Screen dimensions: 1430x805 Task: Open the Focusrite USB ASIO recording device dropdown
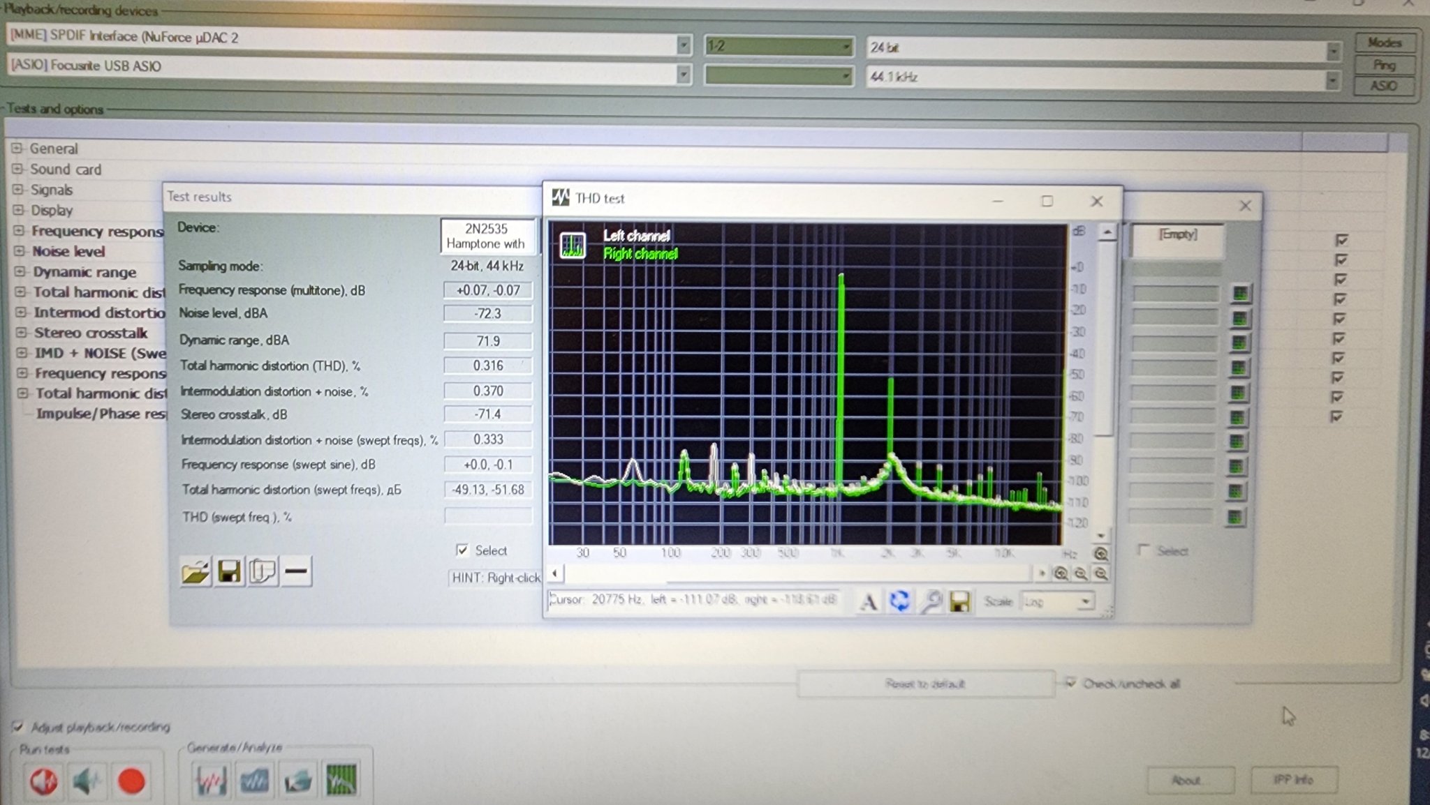(x=684, y=73)
